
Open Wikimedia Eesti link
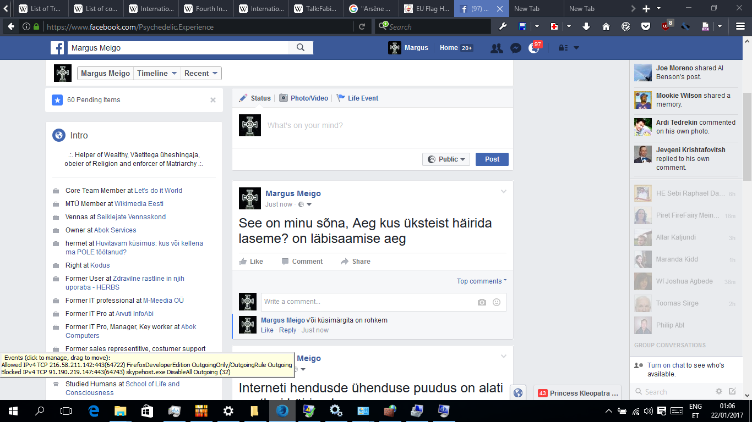click(139, 204)
